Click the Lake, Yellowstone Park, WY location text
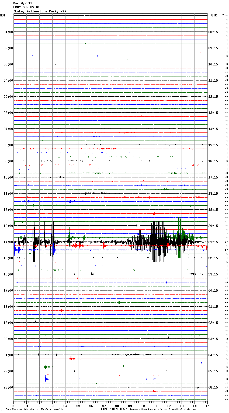This screenshot has height=413, width=229. click(x=40, y=11)
